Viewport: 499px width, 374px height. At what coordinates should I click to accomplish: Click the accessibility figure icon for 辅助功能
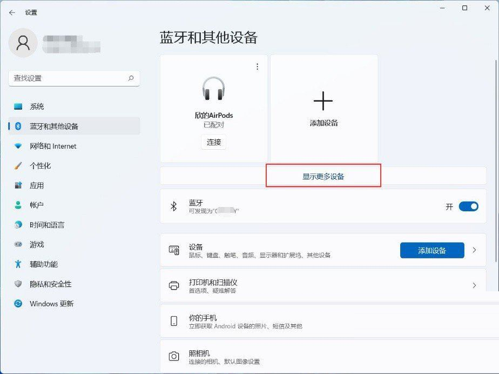pos(18,264)
